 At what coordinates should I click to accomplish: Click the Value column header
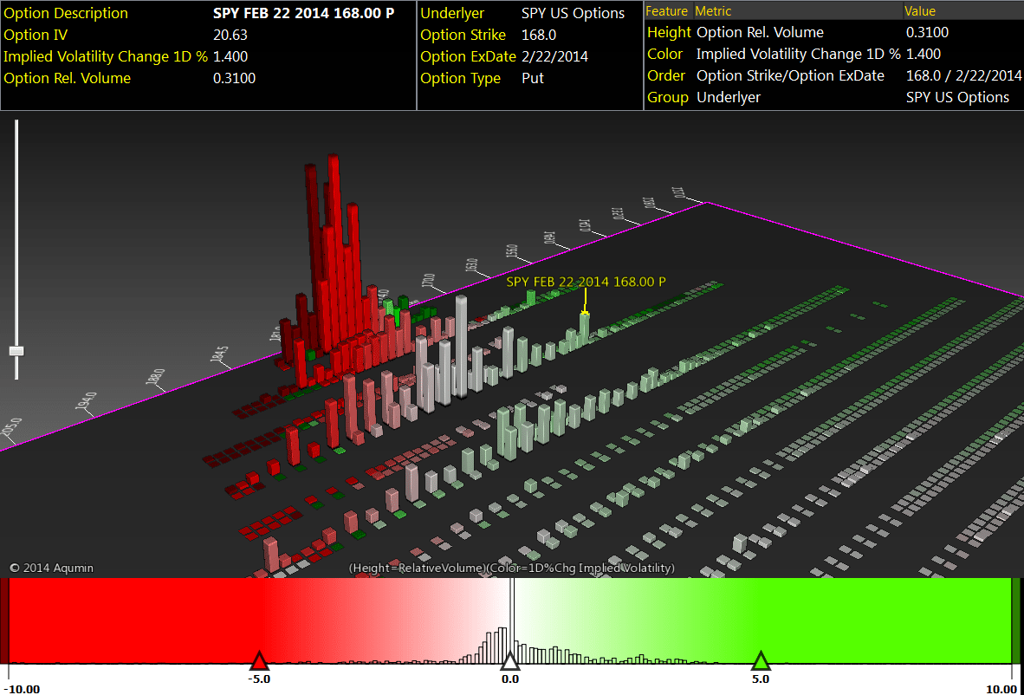click(x=919, y=11)
